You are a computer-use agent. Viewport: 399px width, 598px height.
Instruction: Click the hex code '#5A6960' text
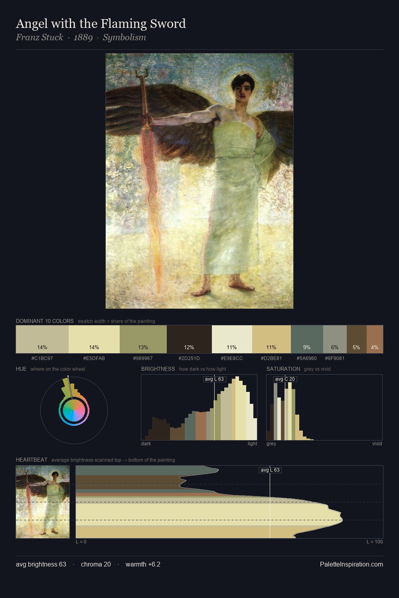point(307,358)
